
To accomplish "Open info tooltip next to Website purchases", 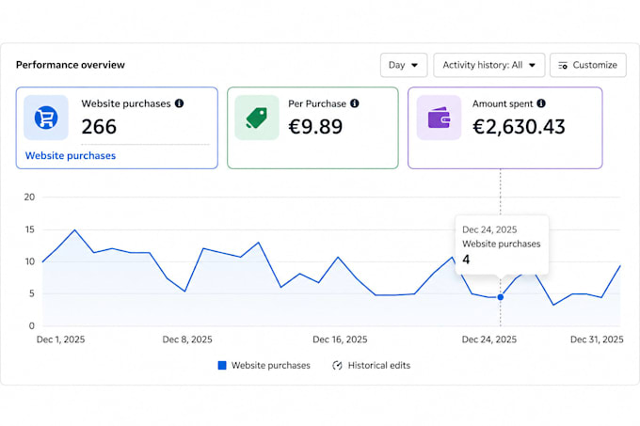I will pyautogui.click(x=179, y=103).
